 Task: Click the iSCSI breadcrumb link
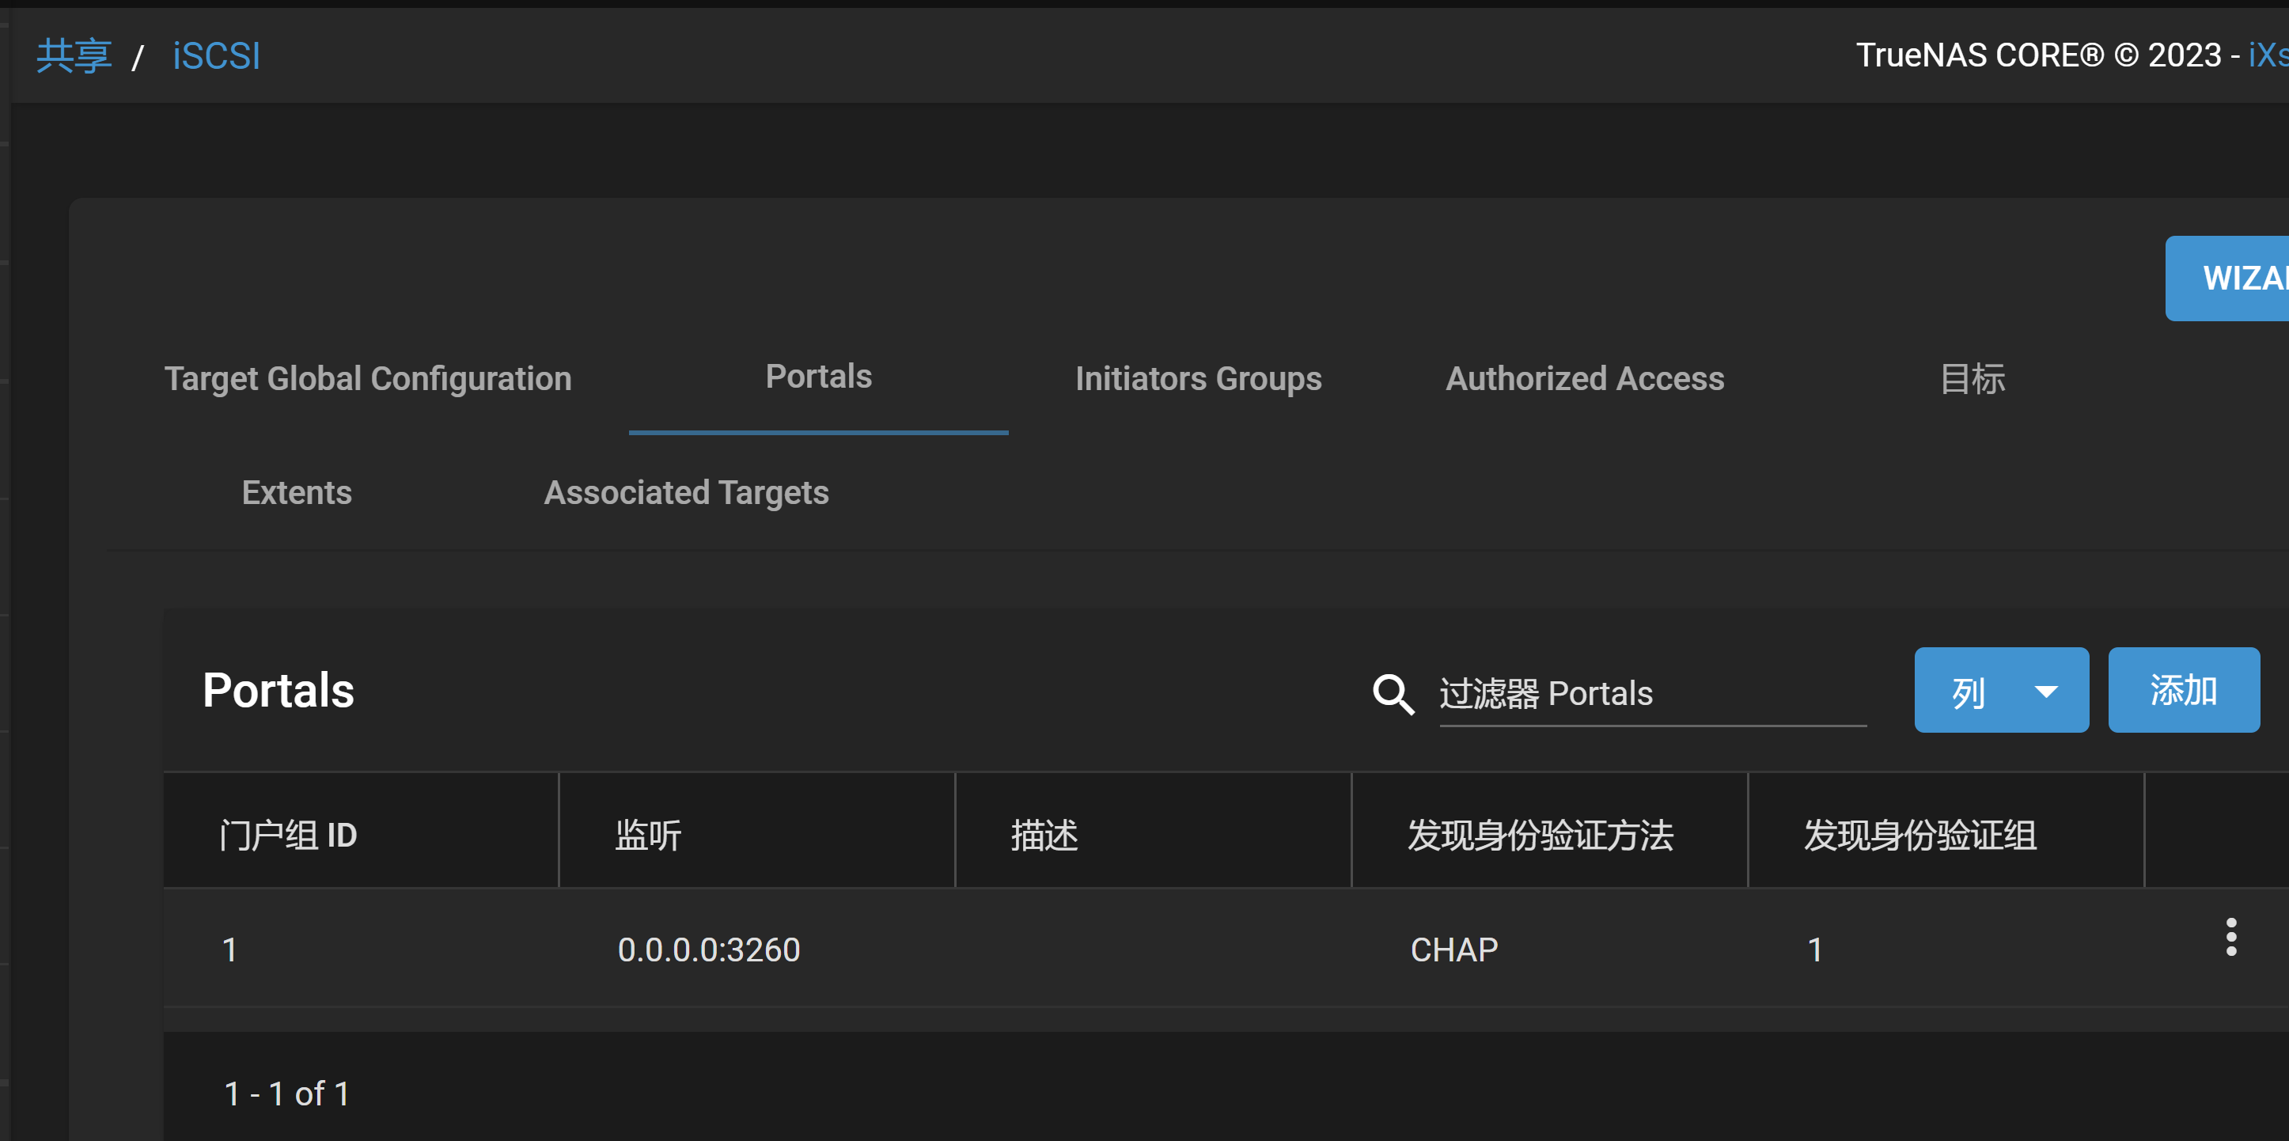tap(216, 56)
